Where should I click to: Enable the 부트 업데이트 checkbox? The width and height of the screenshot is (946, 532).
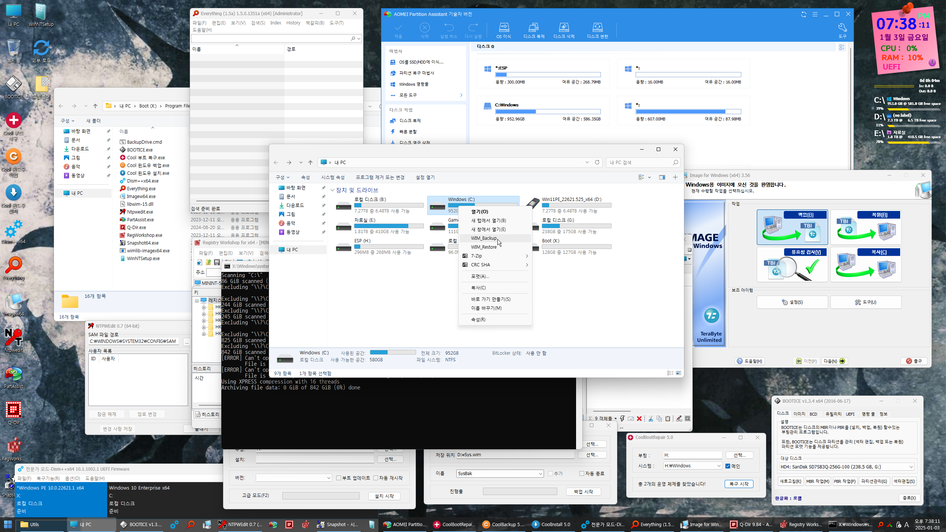click(339, 478)
